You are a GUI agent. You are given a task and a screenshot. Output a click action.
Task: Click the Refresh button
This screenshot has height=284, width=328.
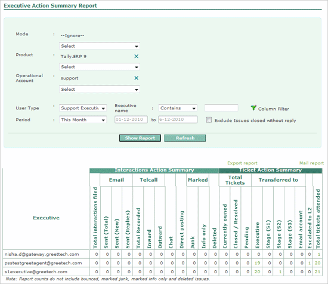tap(185, 138)
